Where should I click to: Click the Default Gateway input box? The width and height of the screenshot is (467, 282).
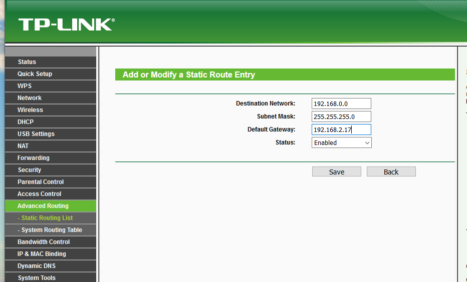(341, 129)
